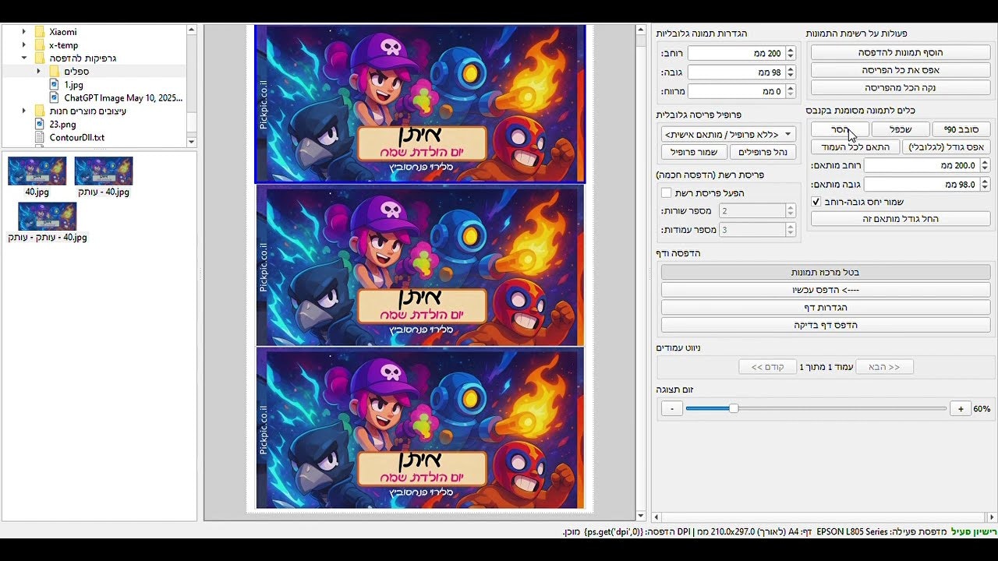998x561 pixels.
Task: Click the 'ContourDll.txt' file name
Action: point(76,138)
